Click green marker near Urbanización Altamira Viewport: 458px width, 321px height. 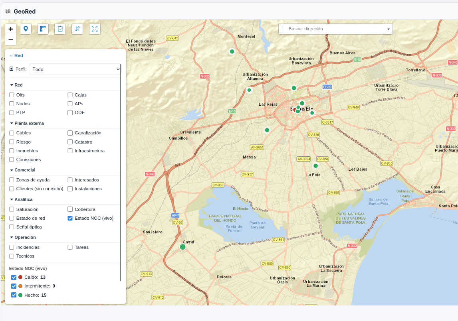point(249,90)
